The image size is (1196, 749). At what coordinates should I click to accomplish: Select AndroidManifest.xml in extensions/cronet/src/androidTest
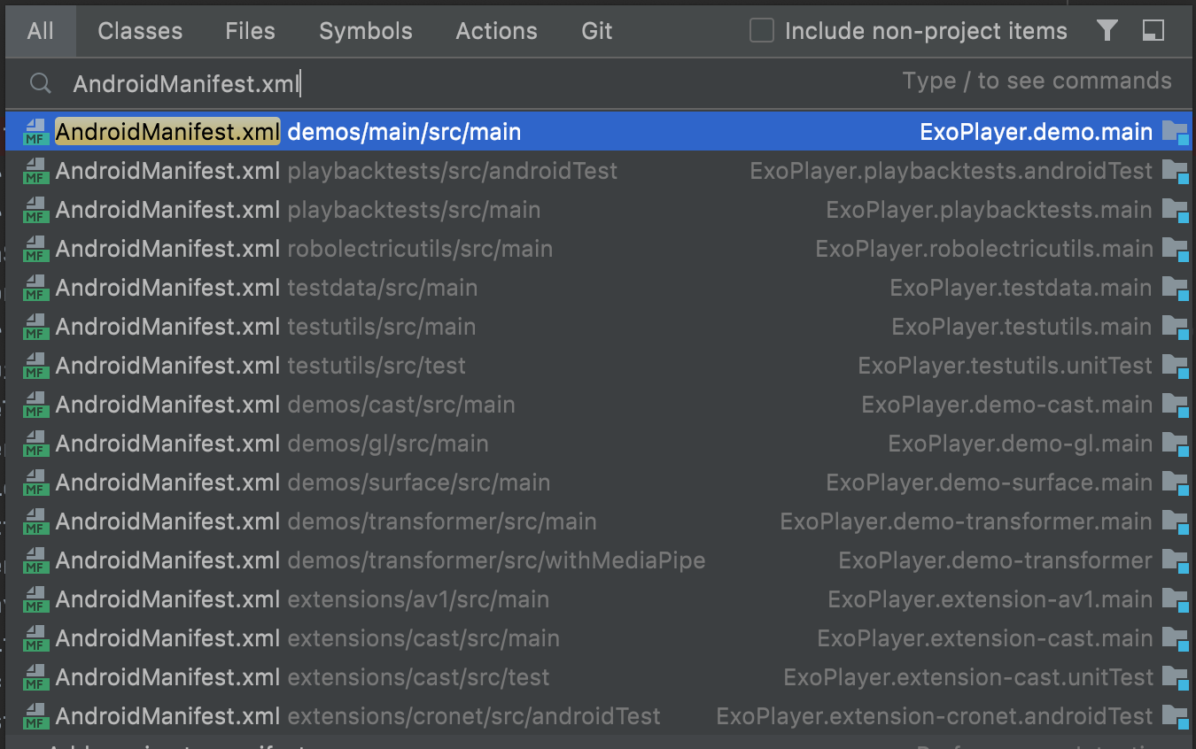(598, 716)
